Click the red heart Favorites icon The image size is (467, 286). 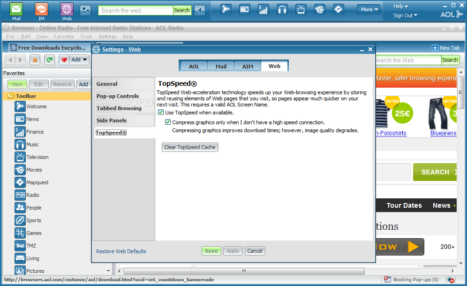click(64, 60)
